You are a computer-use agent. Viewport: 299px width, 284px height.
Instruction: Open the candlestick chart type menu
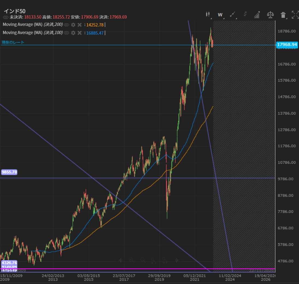coord(208,15)
